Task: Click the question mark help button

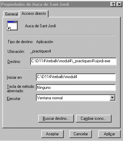Action: click(113, 4)
